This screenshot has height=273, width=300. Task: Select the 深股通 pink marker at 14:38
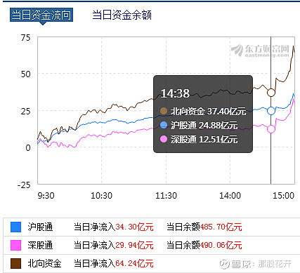click(271, 129)
